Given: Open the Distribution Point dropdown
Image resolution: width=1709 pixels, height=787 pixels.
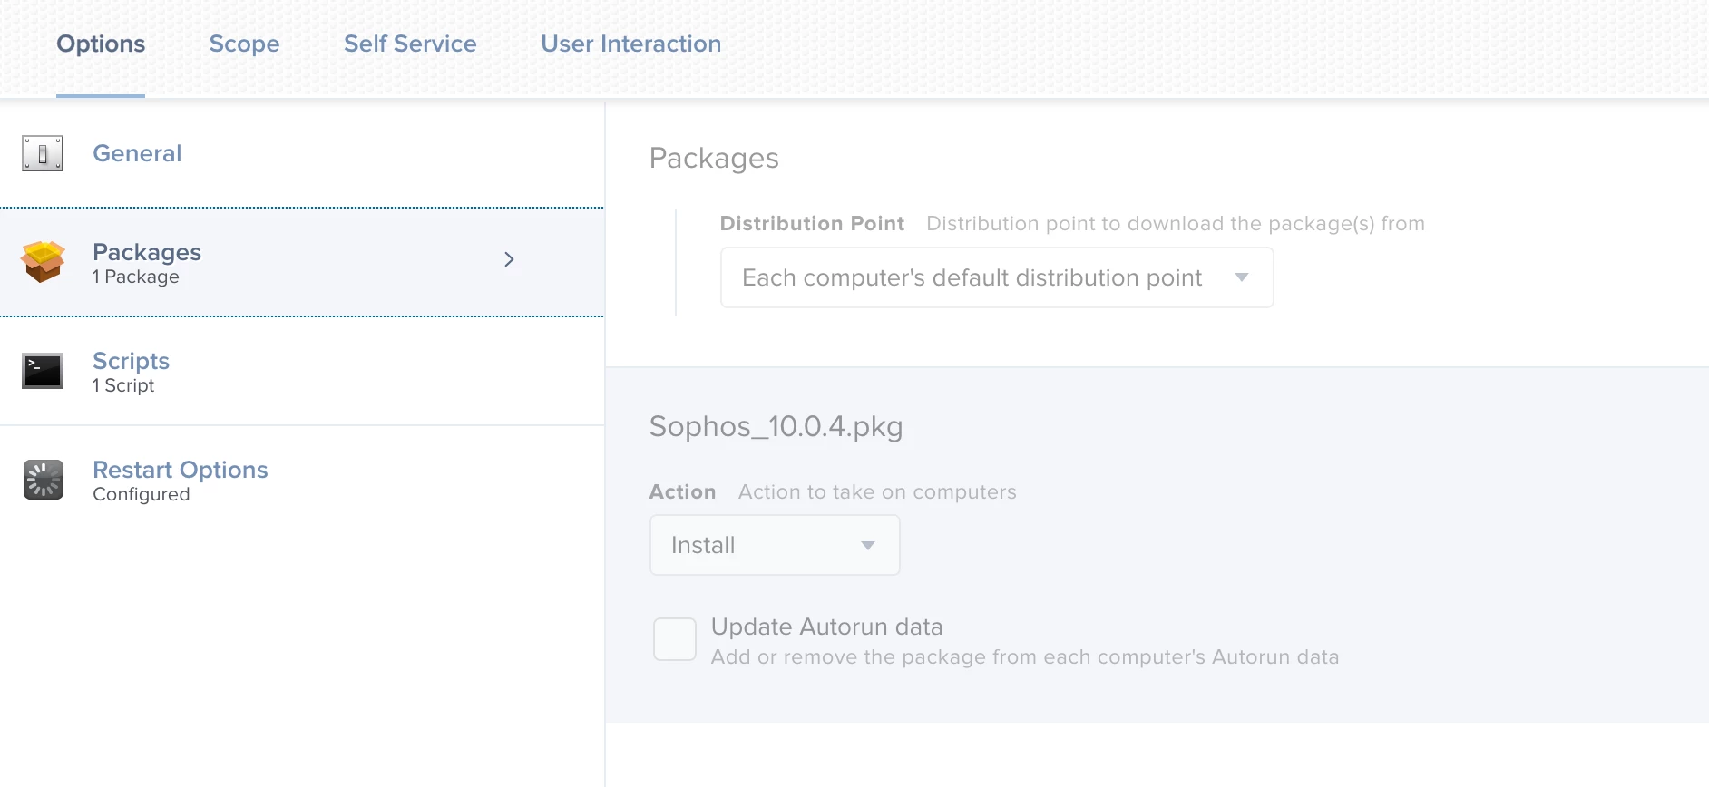Looking at the screenshot, I should point(996,277).
